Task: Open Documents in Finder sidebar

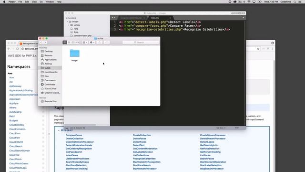Action: (50, 80)
